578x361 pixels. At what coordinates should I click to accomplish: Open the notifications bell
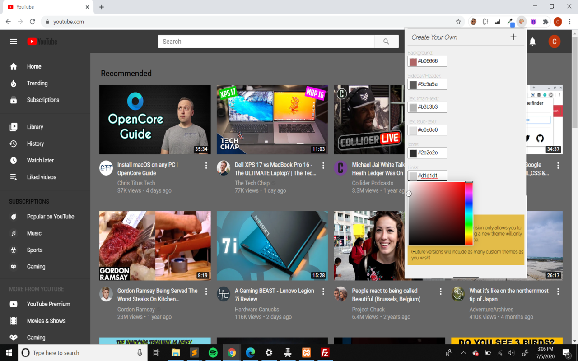pyautogui.click(x=532, y=41)
